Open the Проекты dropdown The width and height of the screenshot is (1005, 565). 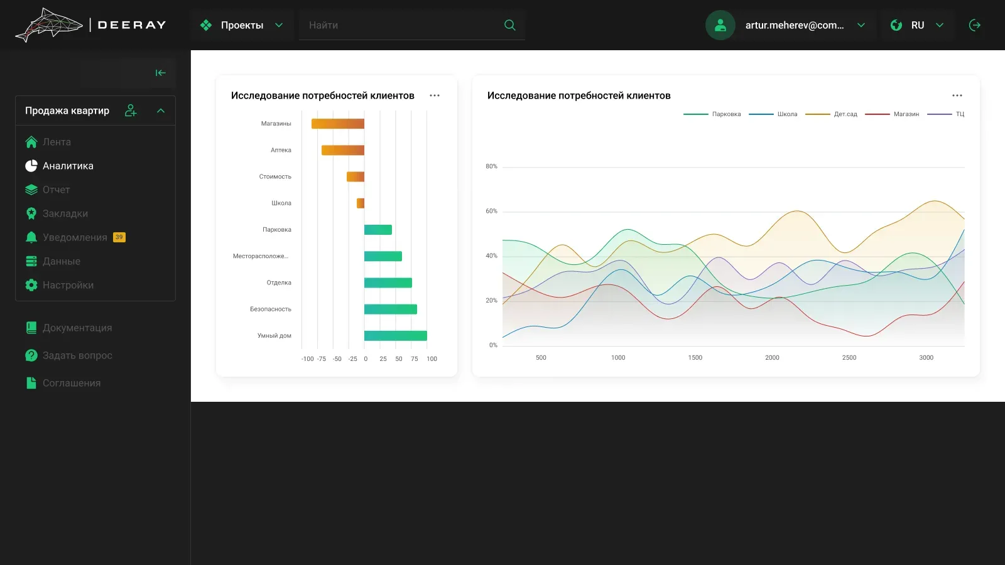click(x=242, y=25)
